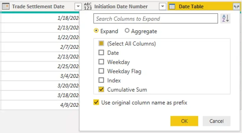Click the A-Z sort columns icon

(x=225, y=19)
